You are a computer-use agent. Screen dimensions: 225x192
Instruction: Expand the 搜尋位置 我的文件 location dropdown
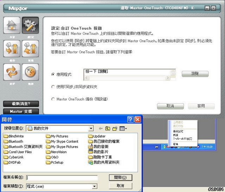click(91, 128)
